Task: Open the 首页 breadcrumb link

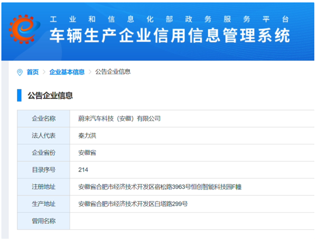Action: pyautogui.click(x=33, y=72)
